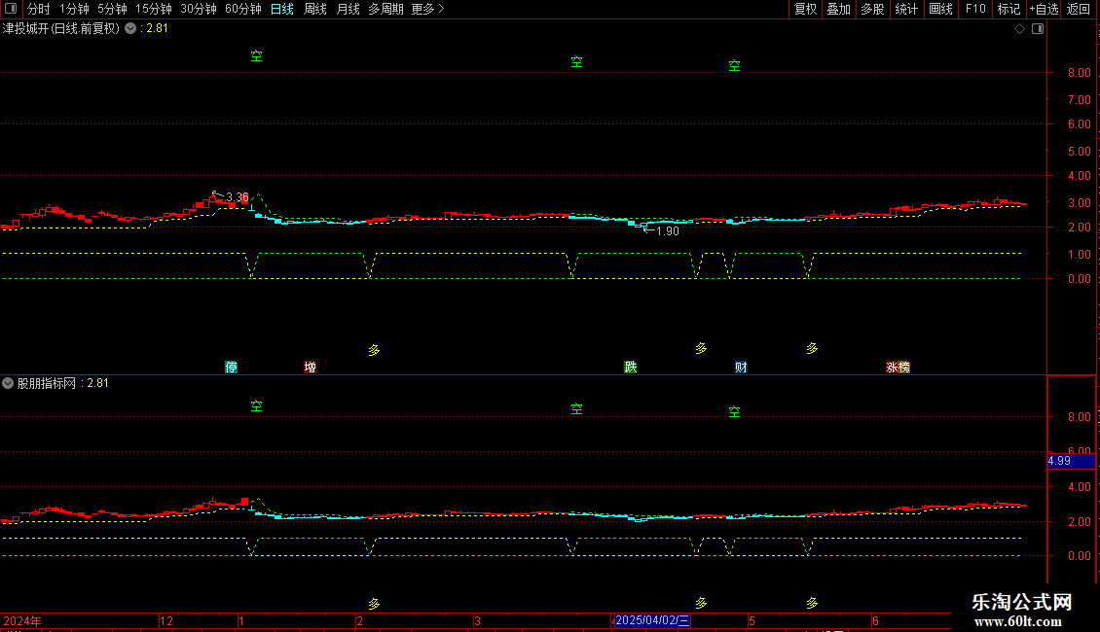This screenshot has width=1100, height=632.
Task: Open the 增 info marker
Action: (311, 368)
